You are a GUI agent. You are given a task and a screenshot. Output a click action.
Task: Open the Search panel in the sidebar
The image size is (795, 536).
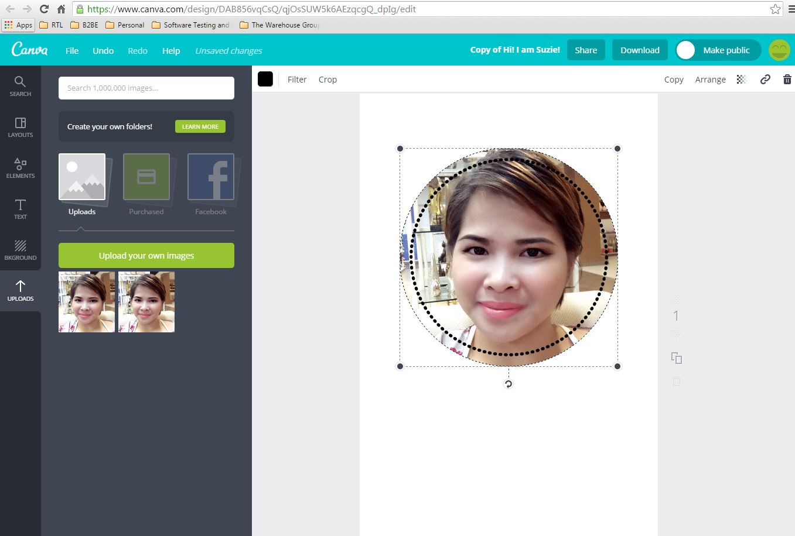point(20,86)
